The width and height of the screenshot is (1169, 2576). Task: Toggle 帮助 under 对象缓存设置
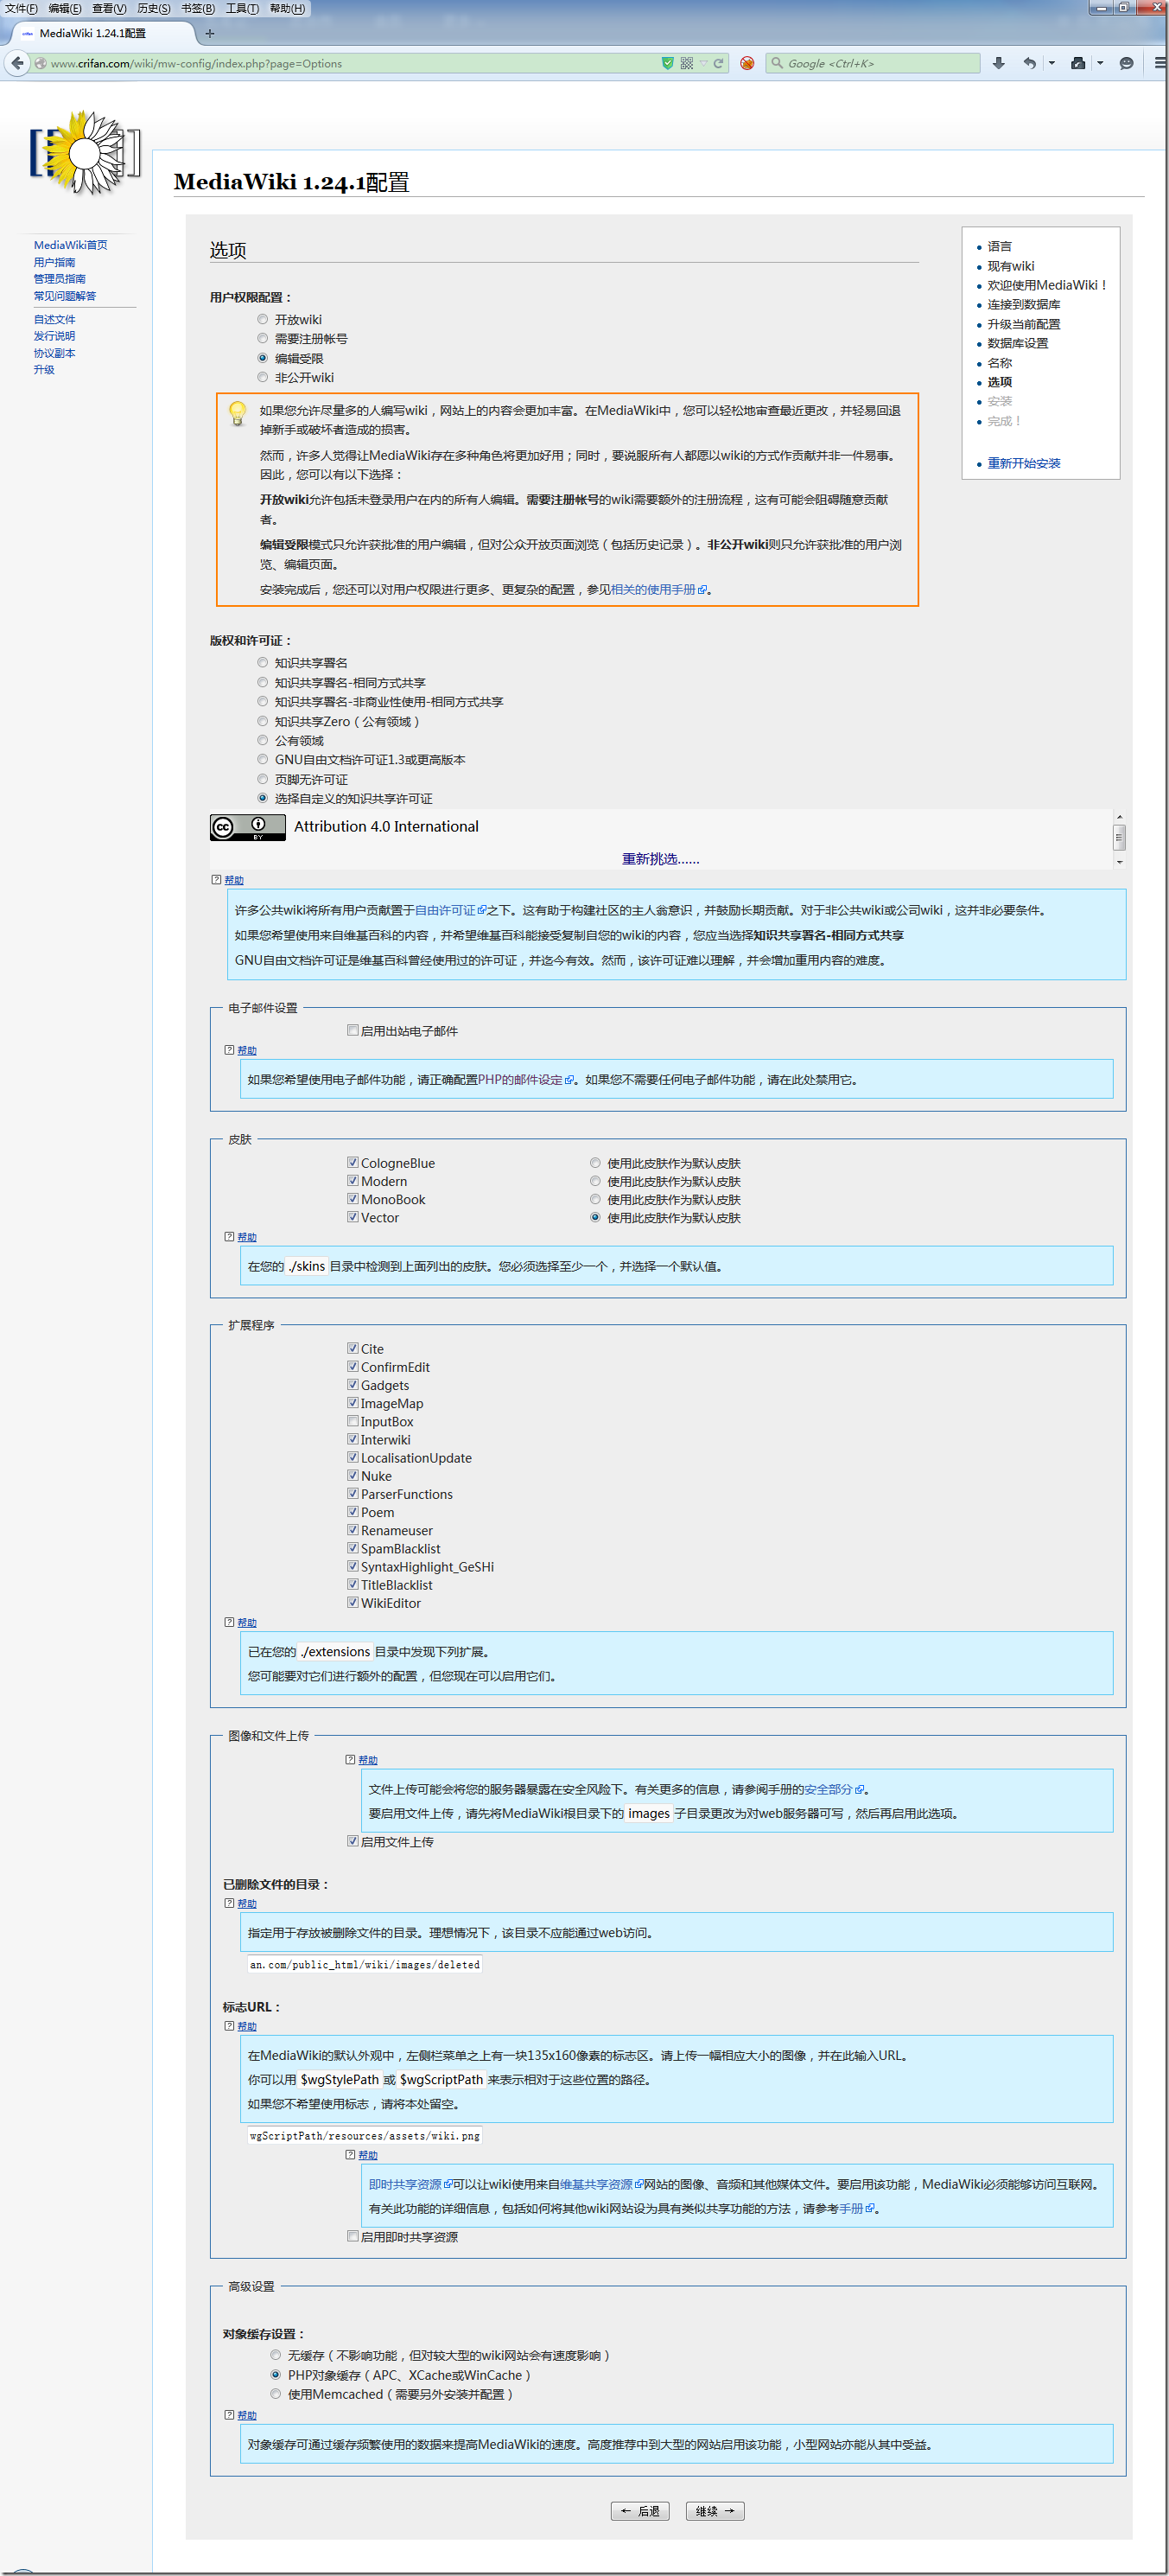point(247,2415)
